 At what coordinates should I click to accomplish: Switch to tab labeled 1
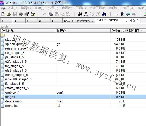tap(56, 21)
